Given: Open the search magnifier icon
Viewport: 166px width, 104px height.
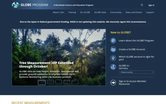Looking at the screenshot, I should click(142, 5).
